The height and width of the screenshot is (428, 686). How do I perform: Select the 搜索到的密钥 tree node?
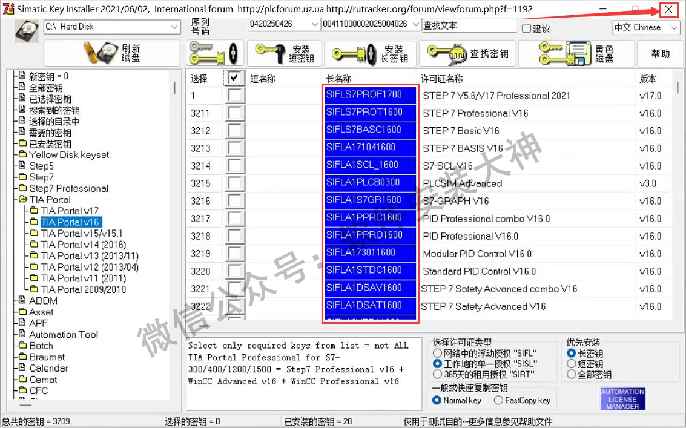tap(54, 110)
